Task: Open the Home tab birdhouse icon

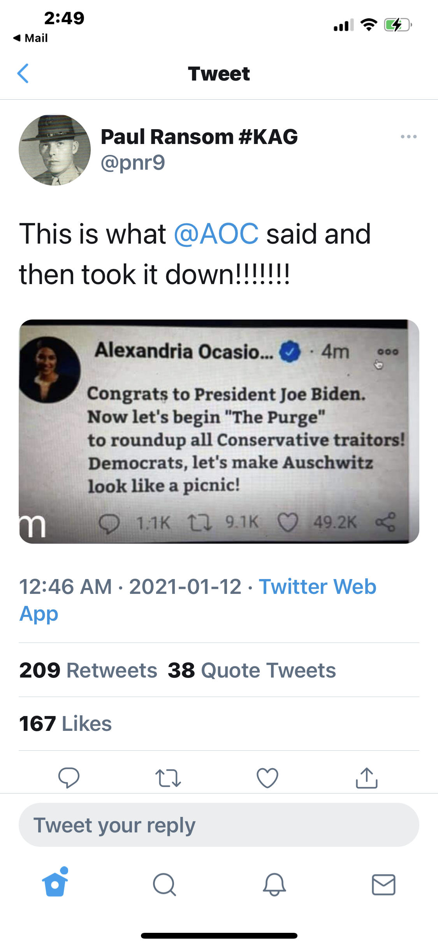Action: coord(55,884)
